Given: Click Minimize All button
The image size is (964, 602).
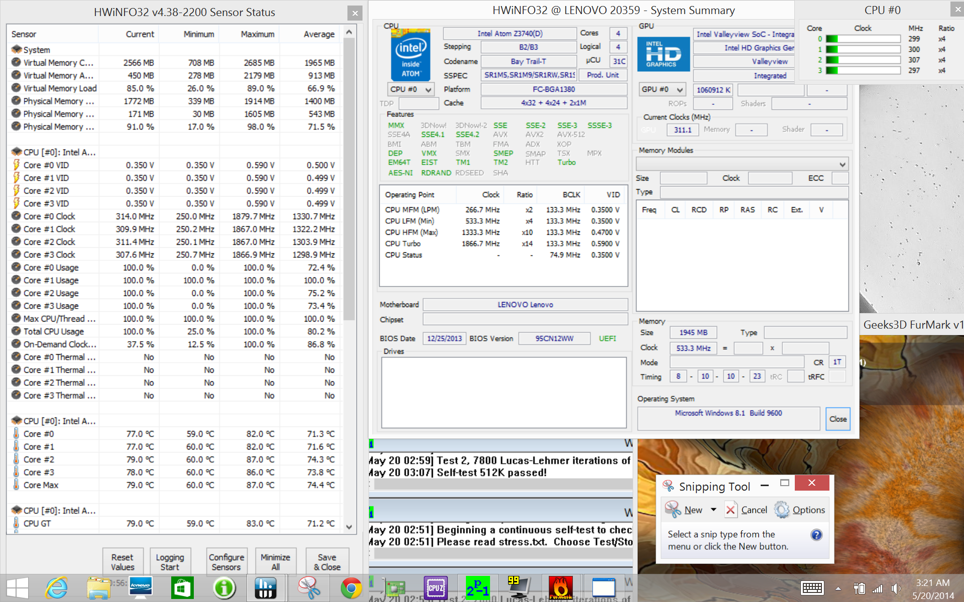Looking at the screenshot, I should 276,562.
